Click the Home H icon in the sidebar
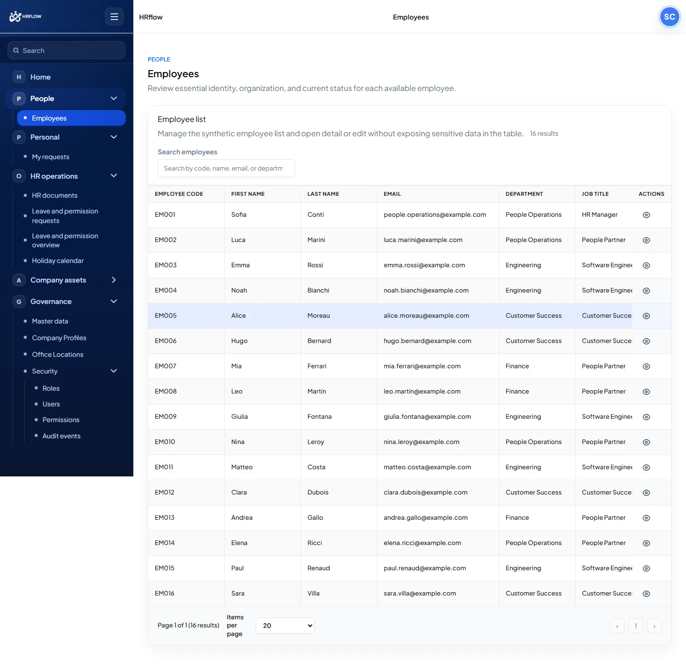Screen dimensions: 686x667 19,77
